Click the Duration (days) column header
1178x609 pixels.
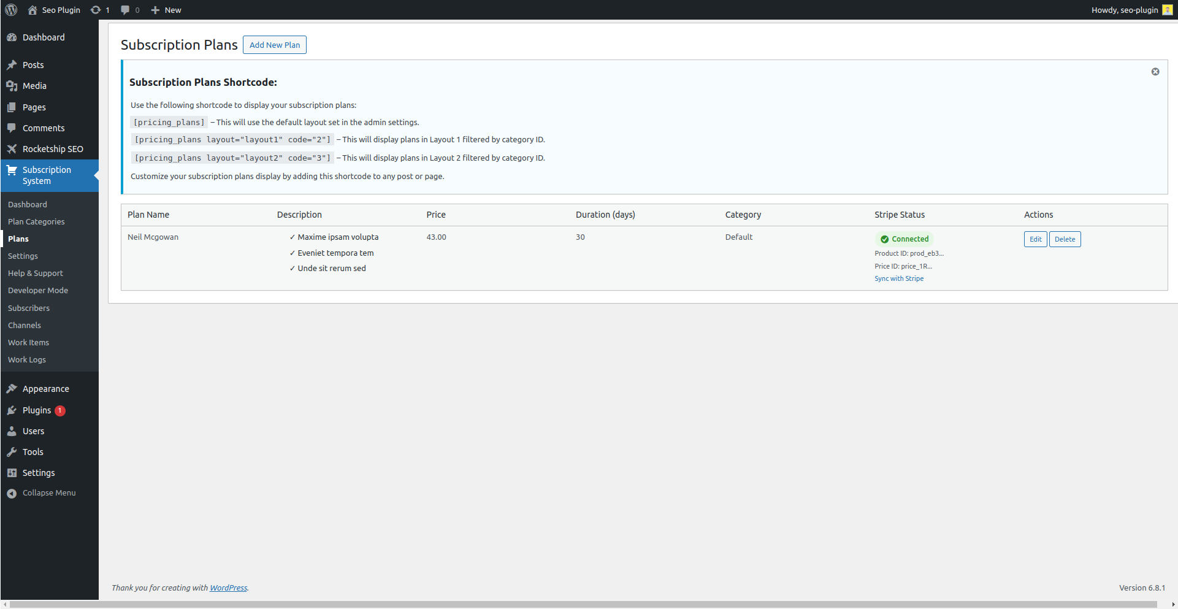(605, 215)
